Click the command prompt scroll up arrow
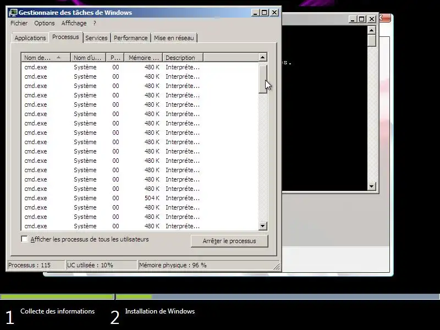The image size is (440, 330). point(372,30)
